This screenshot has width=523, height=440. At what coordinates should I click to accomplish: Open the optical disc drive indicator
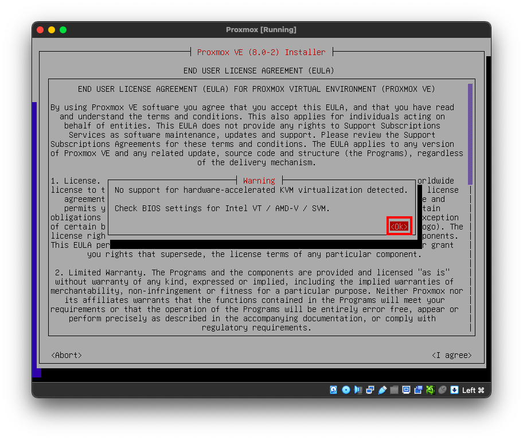pos(346,390)
